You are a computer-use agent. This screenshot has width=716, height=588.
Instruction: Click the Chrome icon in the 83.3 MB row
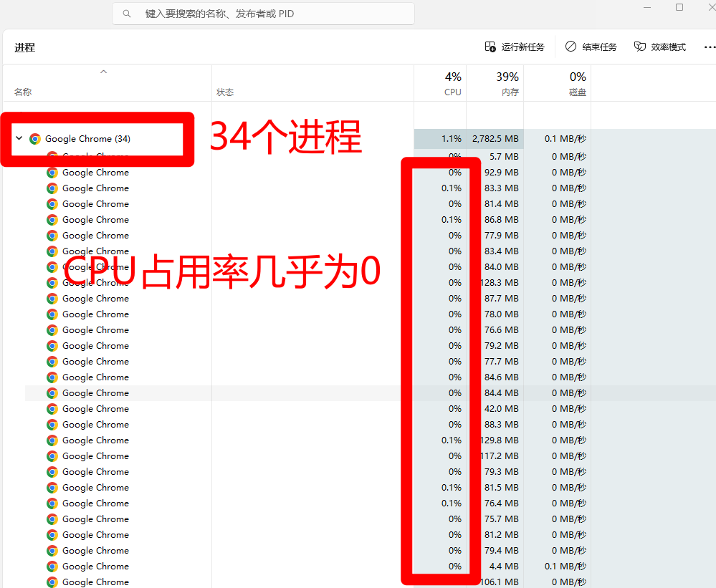tap(52, 188)
